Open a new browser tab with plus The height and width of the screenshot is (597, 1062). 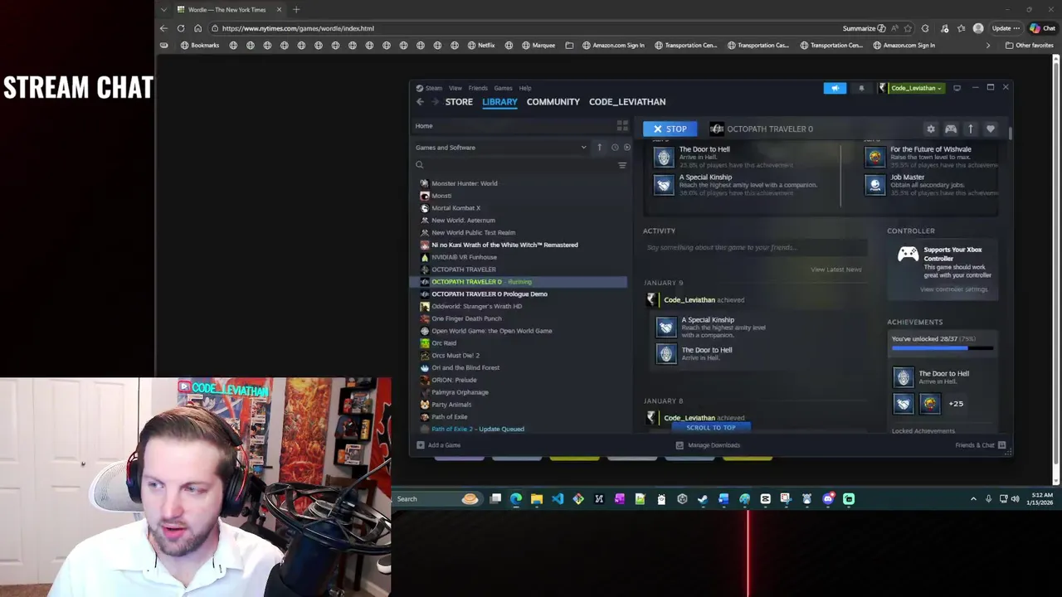pos(296,10)
